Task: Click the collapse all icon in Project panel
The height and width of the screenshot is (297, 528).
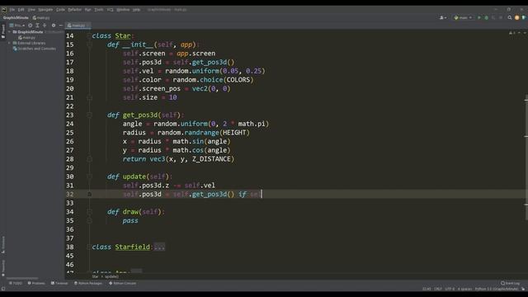Action: [45, 26]
